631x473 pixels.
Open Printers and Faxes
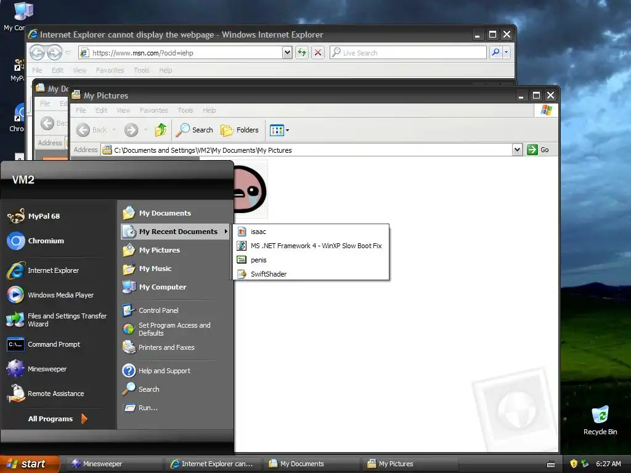coord(158,347)
